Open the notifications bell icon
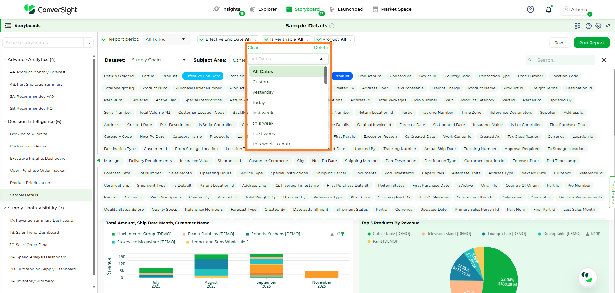This screenshot has height=293, width=615. tap(548, 10)
